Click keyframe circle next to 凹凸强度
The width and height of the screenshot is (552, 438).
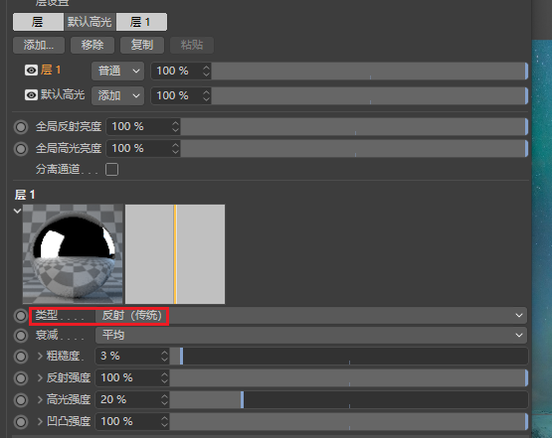(x=21, y=422)
